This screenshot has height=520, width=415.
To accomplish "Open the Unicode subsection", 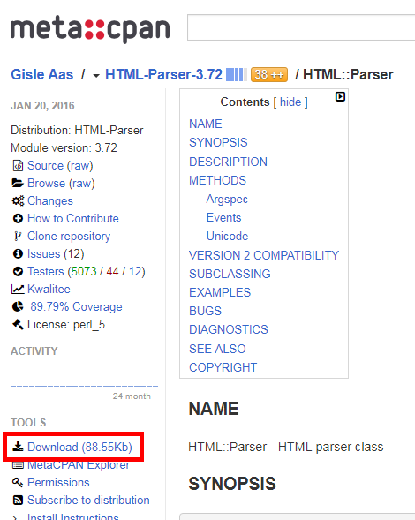I will click(227, 236).
